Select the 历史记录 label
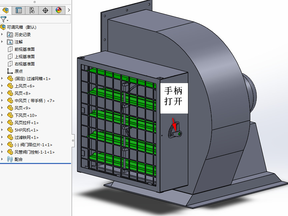Viewport: 288px width, 216px height. coord(23,35)
